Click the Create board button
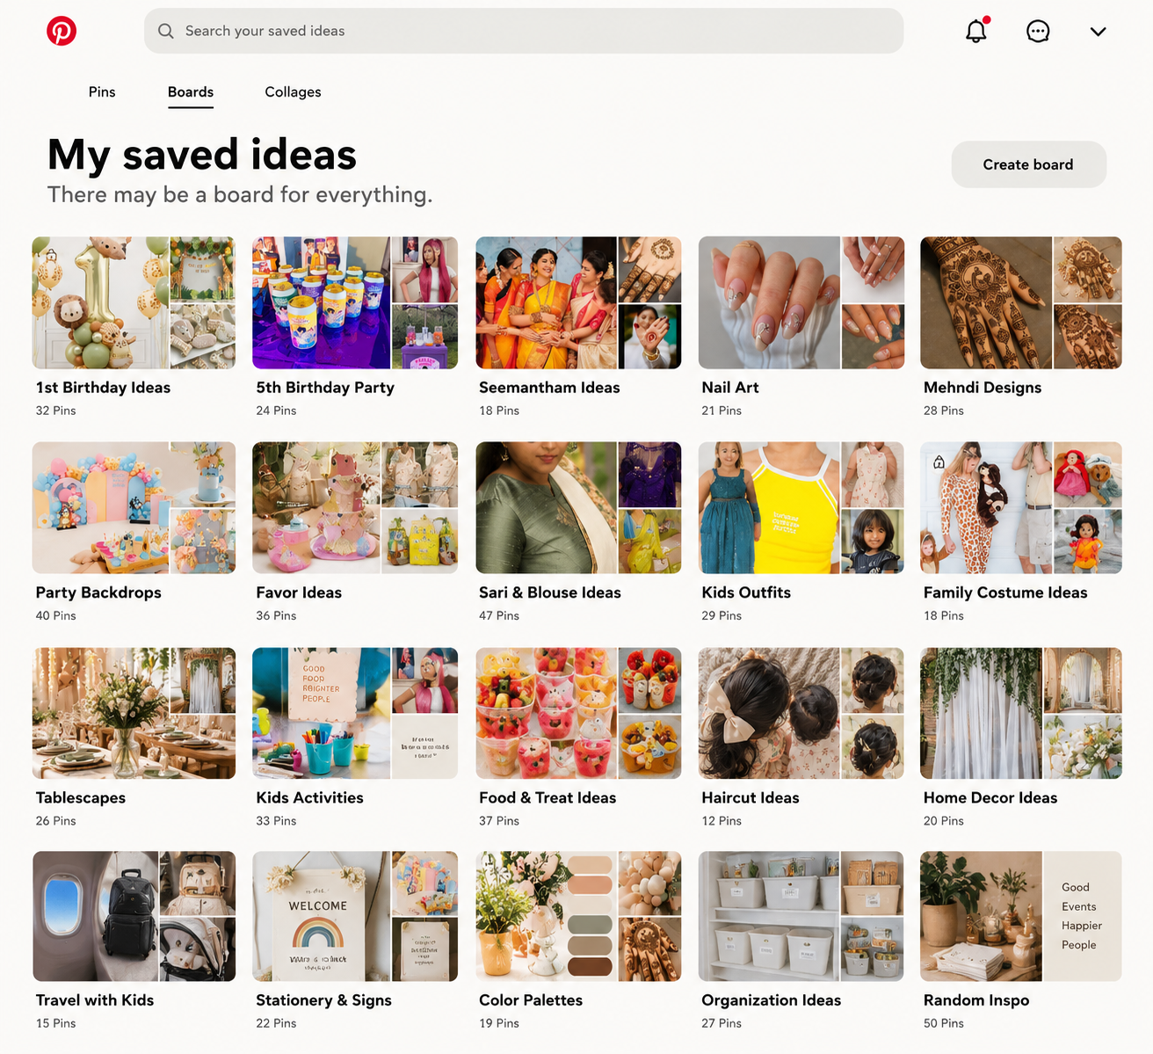1153x1054 pixels. (1028, 164)
